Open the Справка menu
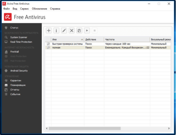 point(55,8)
